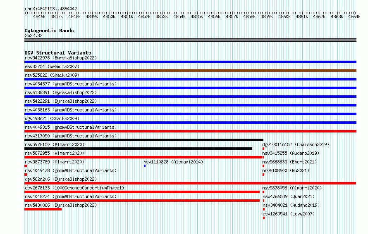The width and height of the screenshot is (368, 234).
Task: Click the DGV Structural Variants track title
Action: tap(58, 53)
